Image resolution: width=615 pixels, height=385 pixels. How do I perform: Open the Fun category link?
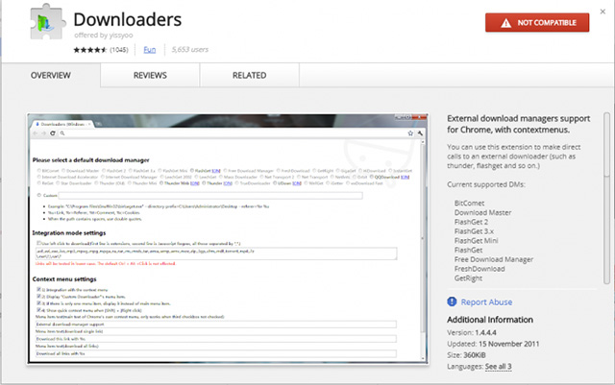pyautogui.click(x=150, y=50)
